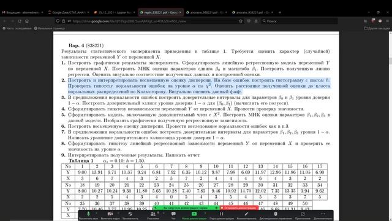The image size is (392, 221).
Task: Mute the microphone in Zoom toolbar
Action: 88,215
